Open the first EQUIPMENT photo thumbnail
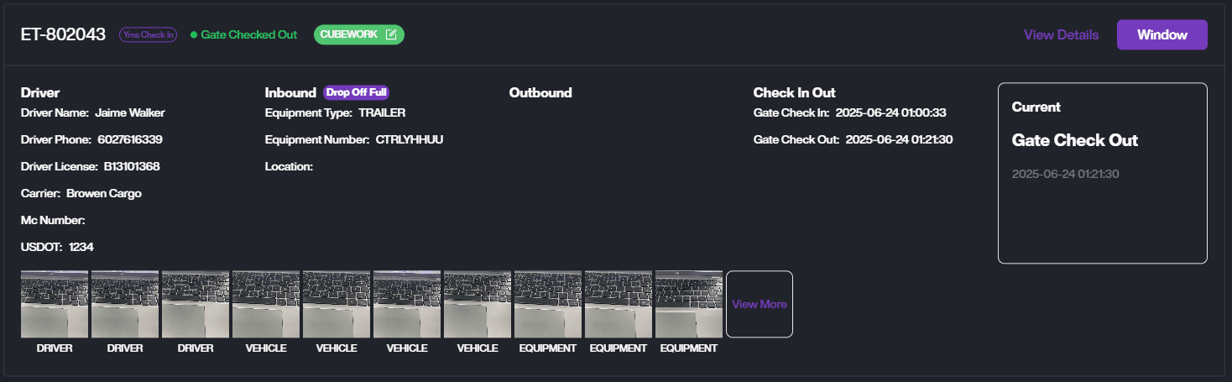The height and width of the screenshot is (382, 1232). [548, 304]
